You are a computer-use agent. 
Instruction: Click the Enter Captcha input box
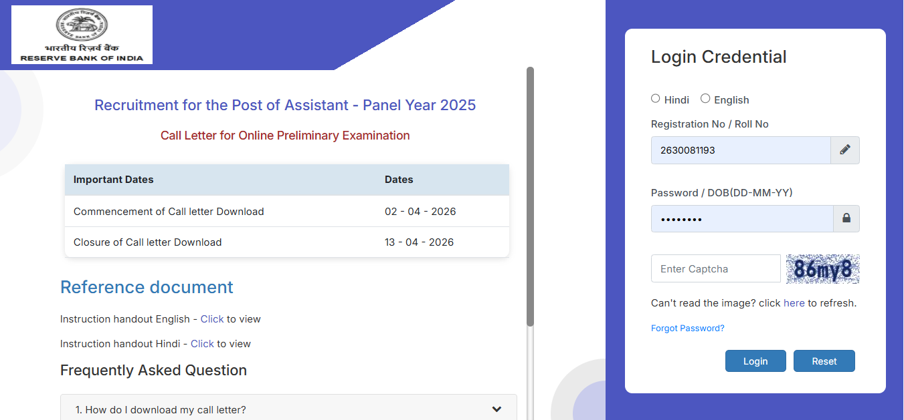coord(715,268)
